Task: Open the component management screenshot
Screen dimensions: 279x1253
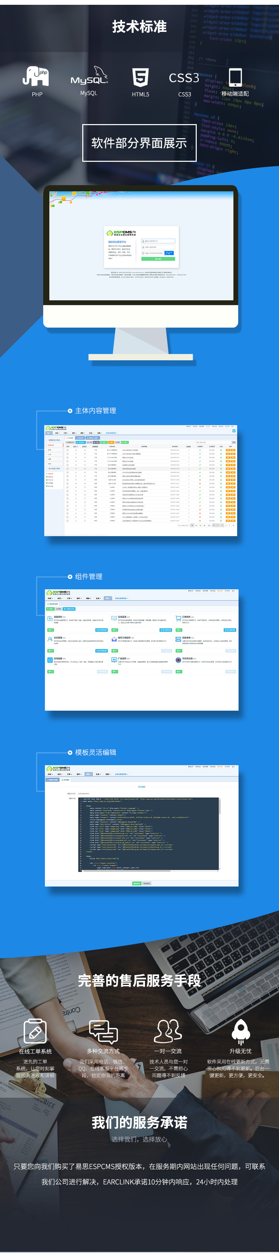Action: [142, 649]
